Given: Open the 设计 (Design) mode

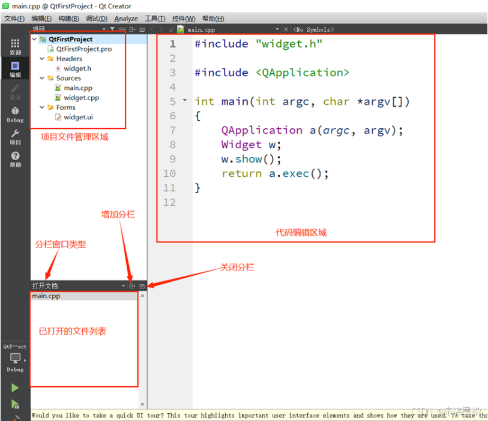Looking at the screenshot, I should point(15,92).
